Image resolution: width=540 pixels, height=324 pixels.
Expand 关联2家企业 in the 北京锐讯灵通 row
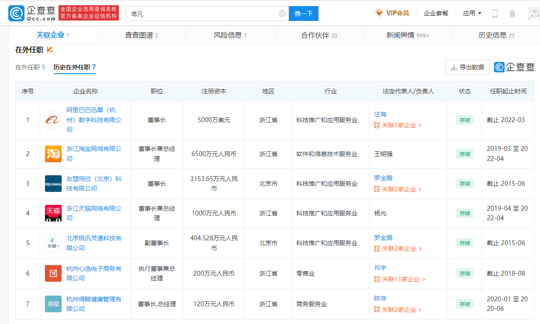click(x=402, y=249)
